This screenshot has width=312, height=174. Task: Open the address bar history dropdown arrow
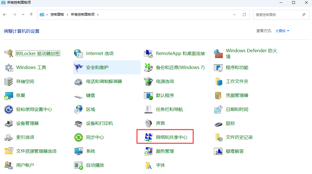click(x=235, y=15)
